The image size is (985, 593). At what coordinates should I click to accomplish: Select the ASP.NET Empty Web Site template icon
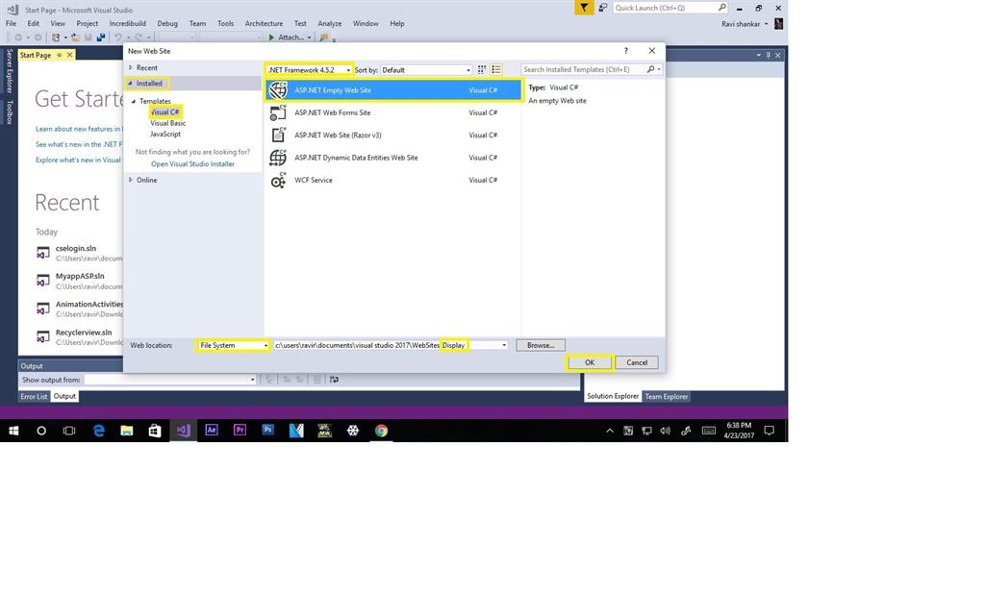[278, 90]
